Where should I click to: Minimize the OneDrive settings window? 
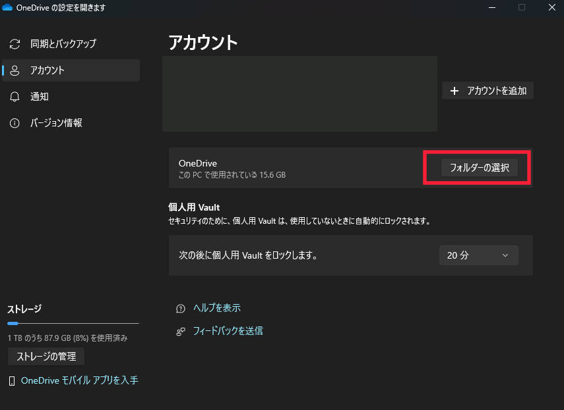(492, 7)
